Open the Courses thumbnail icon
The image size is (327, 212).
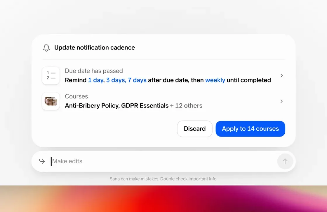pyautogui.click(x=51, y=101)
